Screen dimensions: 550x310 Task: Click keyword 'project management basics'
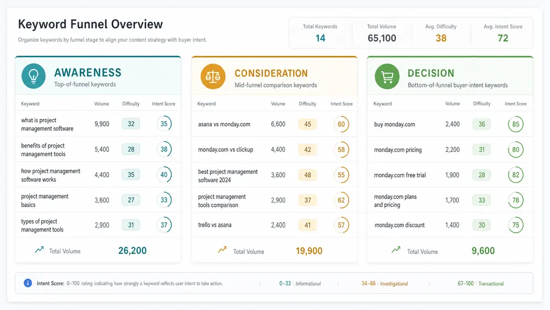coord(45,200)
